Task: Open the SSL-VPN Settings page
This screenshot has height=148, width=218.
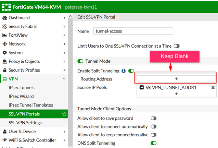Action: pyautogui.click(x=25, y=123)
